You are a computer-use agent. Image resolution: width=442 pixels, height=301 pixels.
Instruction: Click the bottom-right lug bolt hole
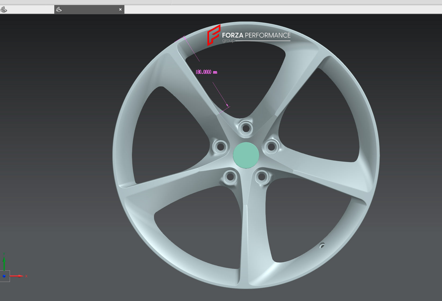click(262, 177)
